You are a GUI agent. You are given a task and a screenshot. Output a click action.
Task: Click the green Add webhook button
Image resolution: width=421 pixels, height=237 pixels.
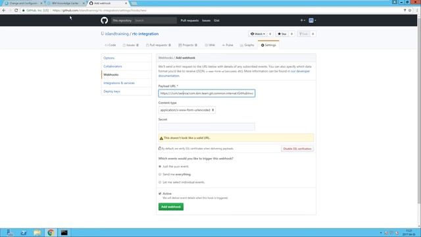click(171, 207)
